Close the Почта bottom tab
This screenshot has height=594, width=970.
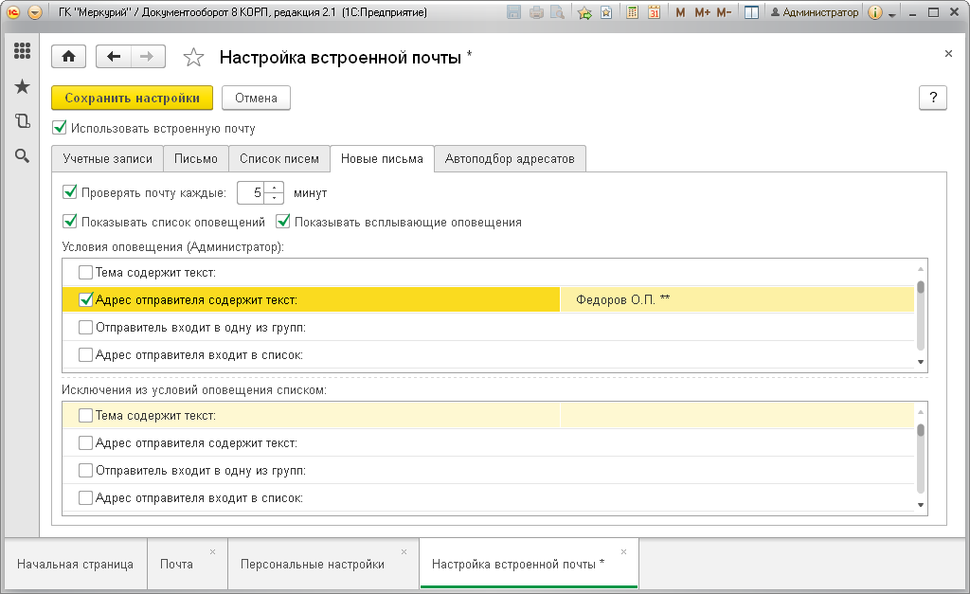click(x=212, y=552)
